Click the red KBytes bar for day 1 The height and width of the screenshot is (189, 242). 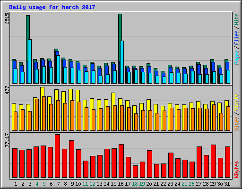point(15,163)
